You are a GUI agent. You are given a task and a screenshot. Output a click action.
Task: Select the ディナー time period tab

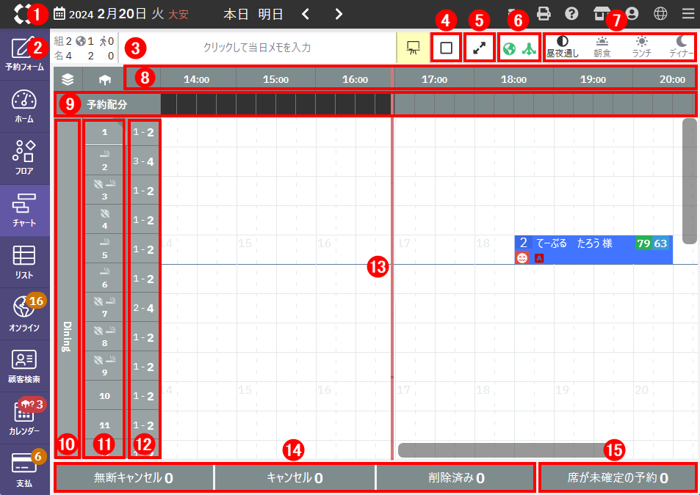pos(682,48)
